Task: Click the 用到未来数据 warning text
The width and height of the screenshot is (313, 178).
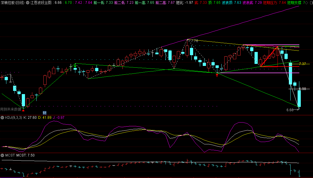Action: click(10, 109)
